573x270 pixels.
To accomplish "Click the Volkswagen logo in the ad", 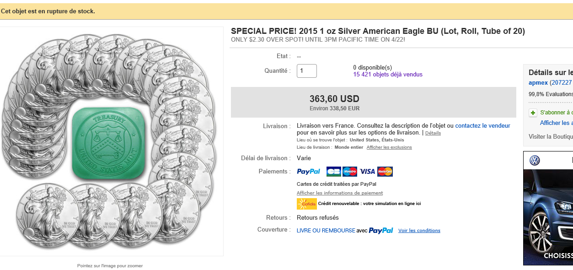I will [x=535, y=160].
